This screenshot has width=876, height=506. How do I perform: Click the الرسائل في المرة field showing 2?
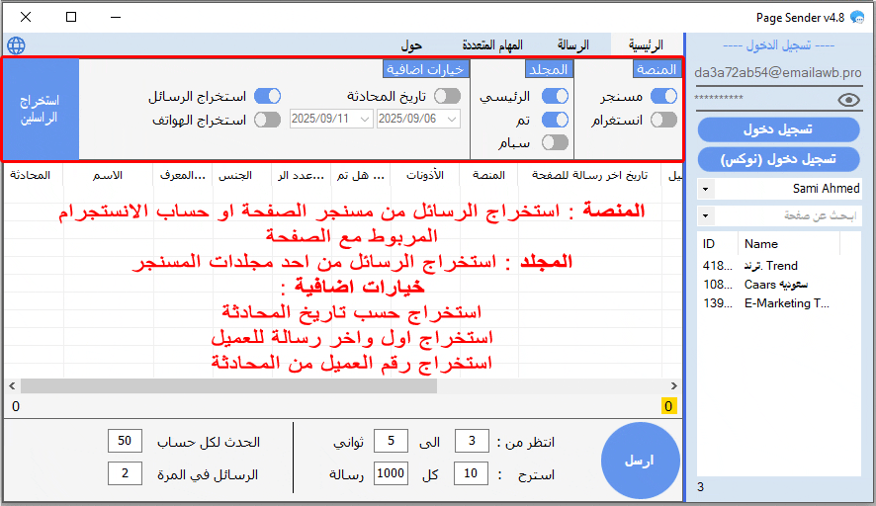click(125, 473)
